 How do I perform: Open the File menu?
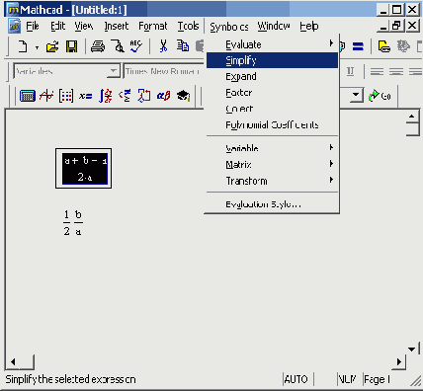[x=33, y=26]
